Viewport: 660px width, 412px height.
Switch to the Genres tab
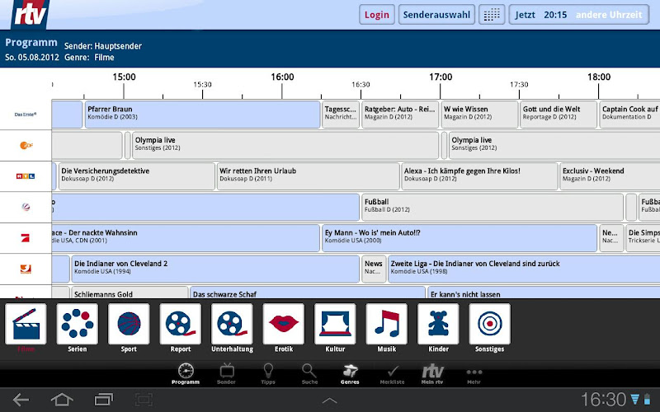(350, 374)
